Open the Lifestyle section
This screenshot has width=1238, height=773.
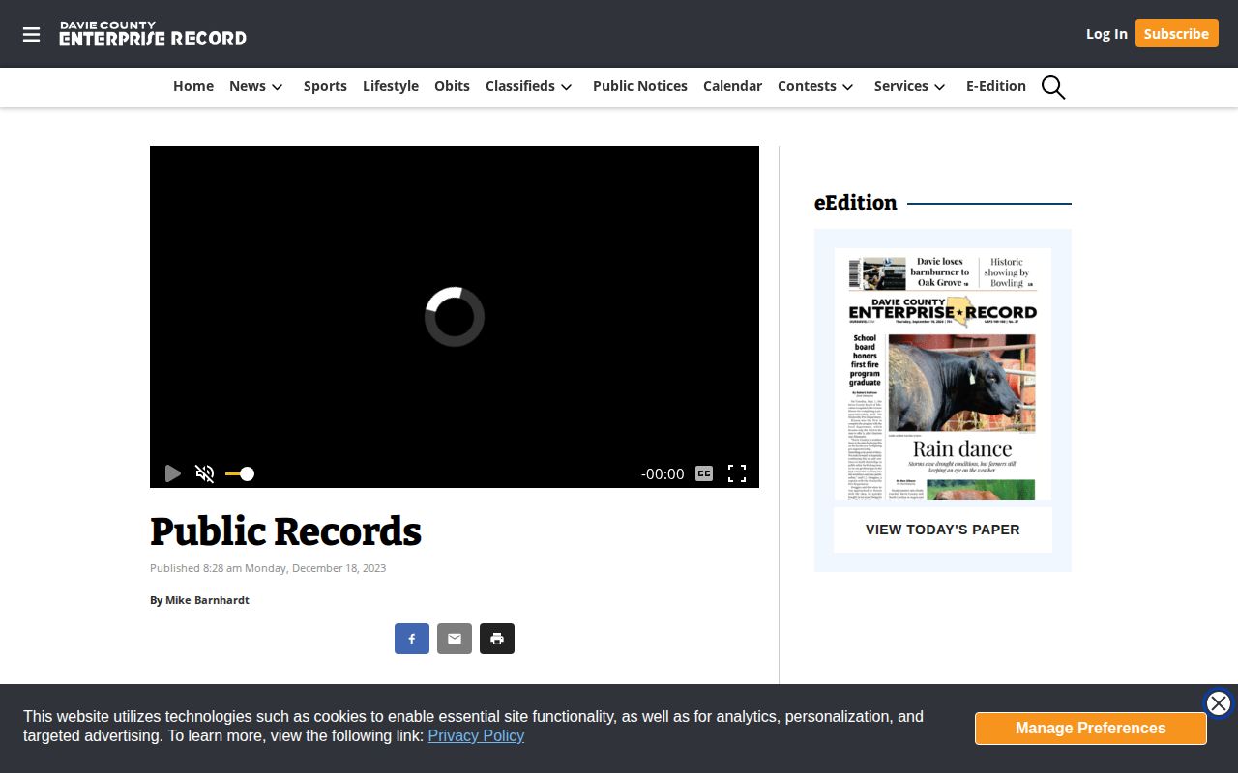tap(391, 86)
